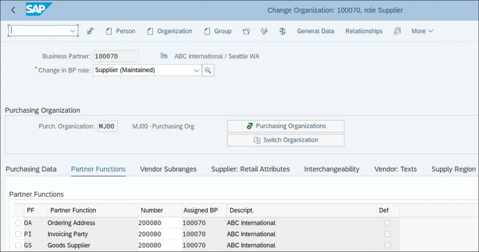
Task: Open the Vendor Subranges tab
Action: click(x=168, y=169)
